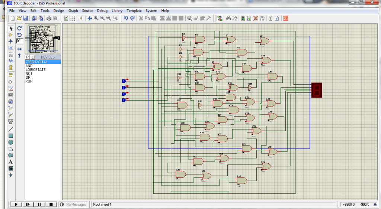Open the Library menu
Screen dimensions: 381x209
117,11
